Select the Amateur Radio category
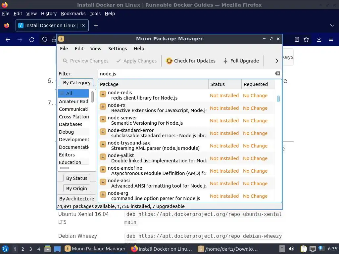This screenshot has width=339, height=254. click(x=73, y=102)
